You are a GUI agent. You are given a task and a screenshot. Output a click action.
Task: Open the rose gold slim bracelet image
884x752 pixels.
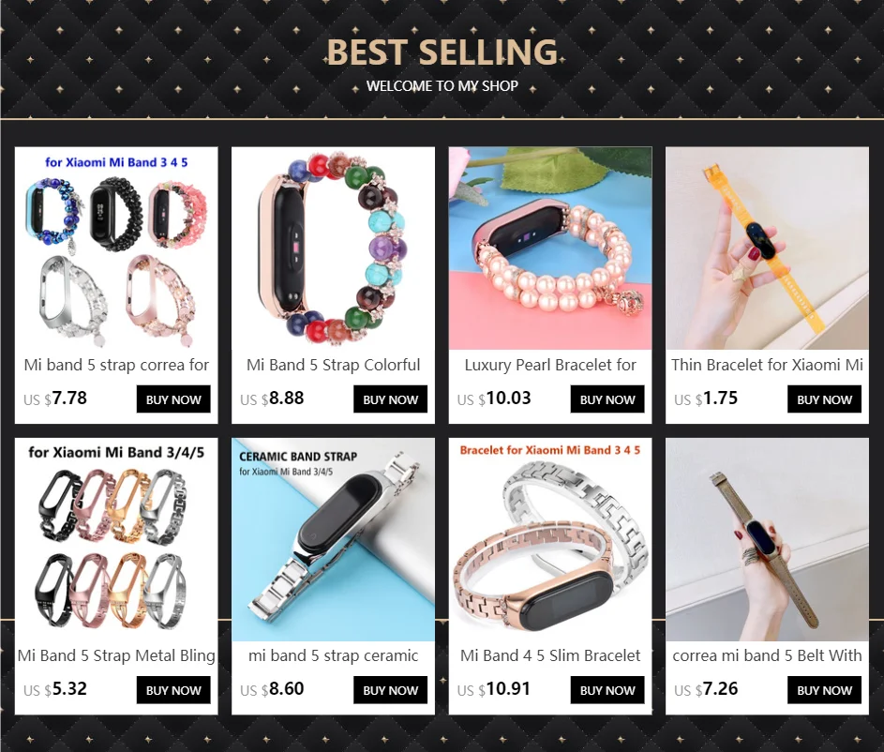[550, 539]
